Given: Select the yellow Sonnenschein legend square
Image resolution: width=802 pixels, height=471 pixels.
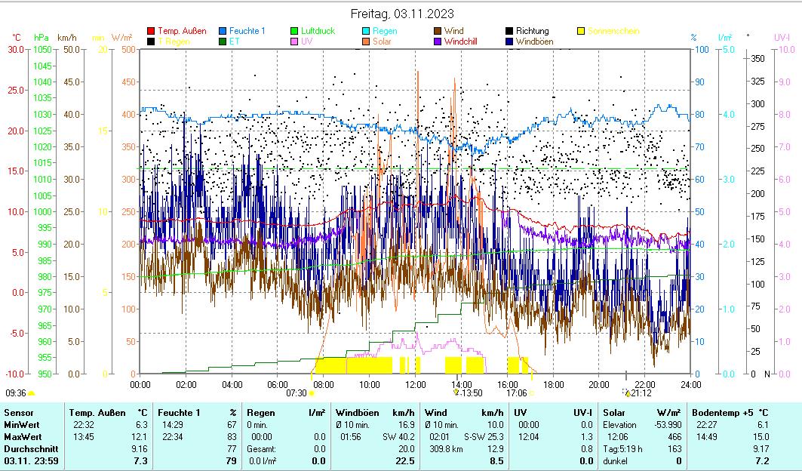Looking at the screenshot, I should (x=581, y=31).
